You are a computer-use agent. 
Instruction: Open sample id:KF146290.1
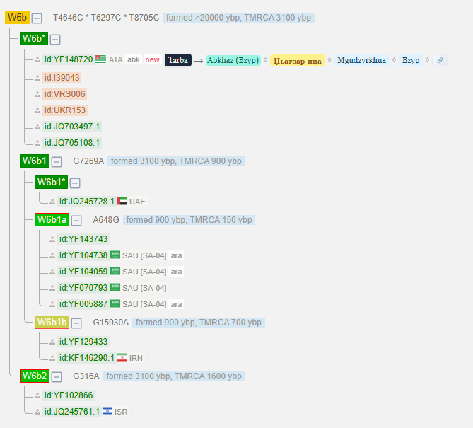(87, 358)
